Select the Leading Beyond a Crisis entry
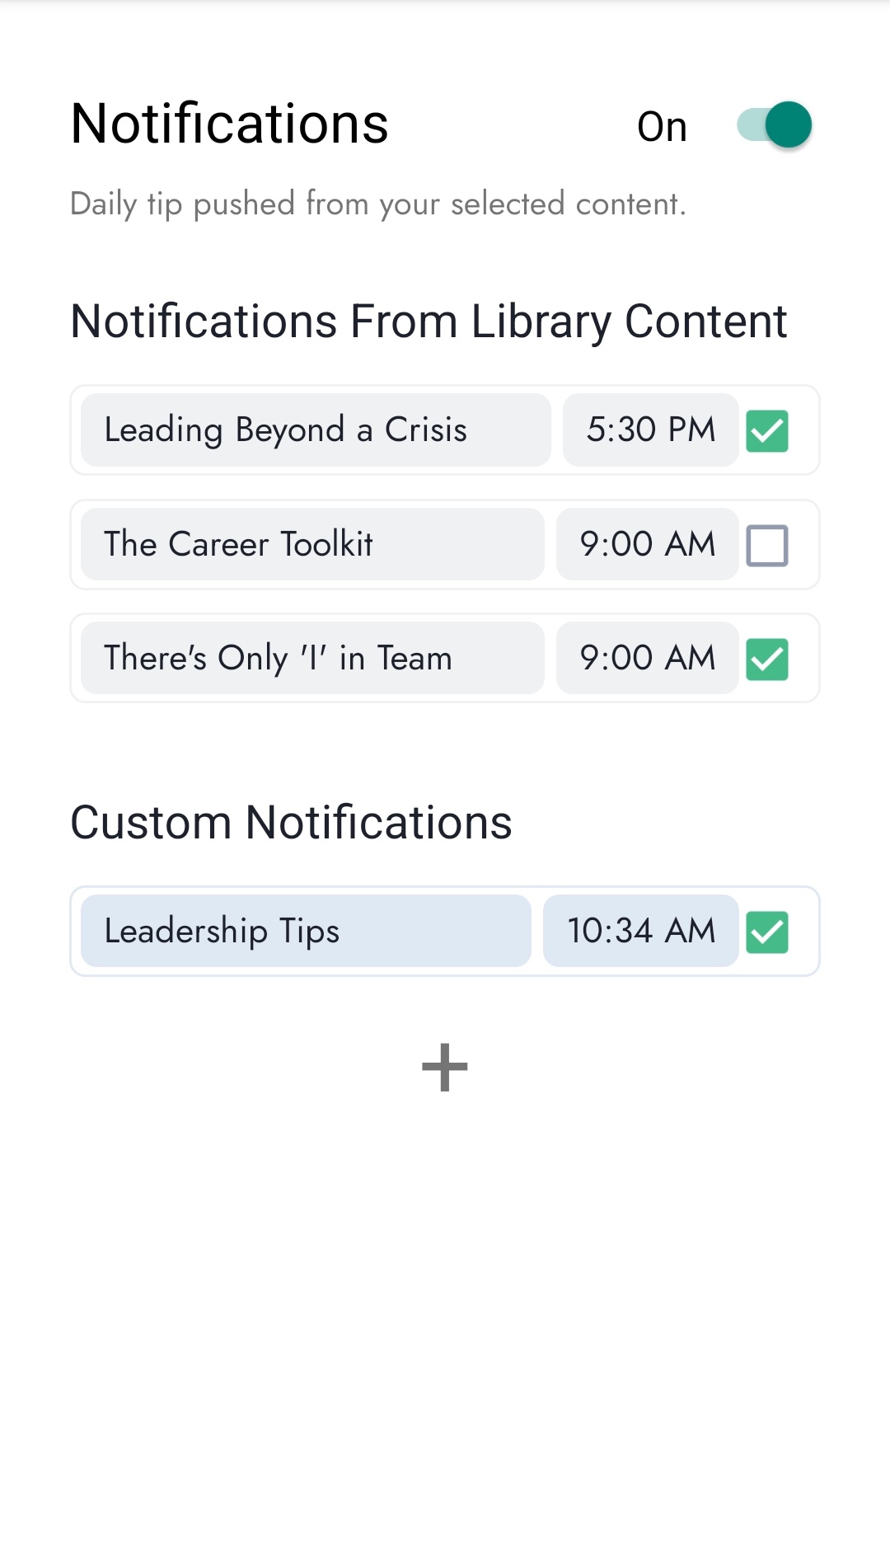This screenshot has height=1559, width=890. point(316,430)
